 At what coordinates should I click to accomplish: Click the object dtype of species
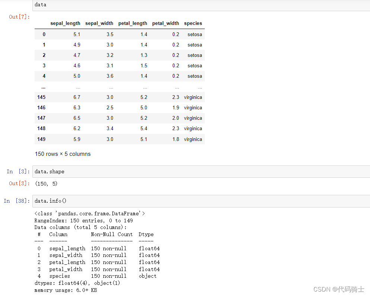pos(148,276)
